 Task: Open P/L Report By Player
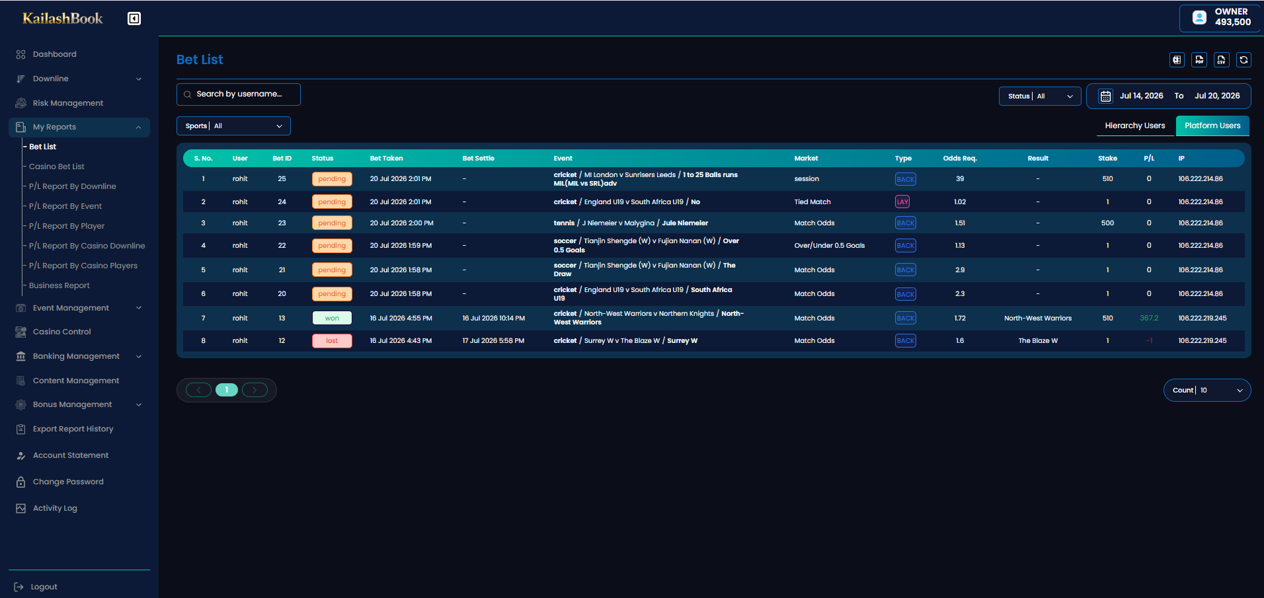tap(67, 226)
